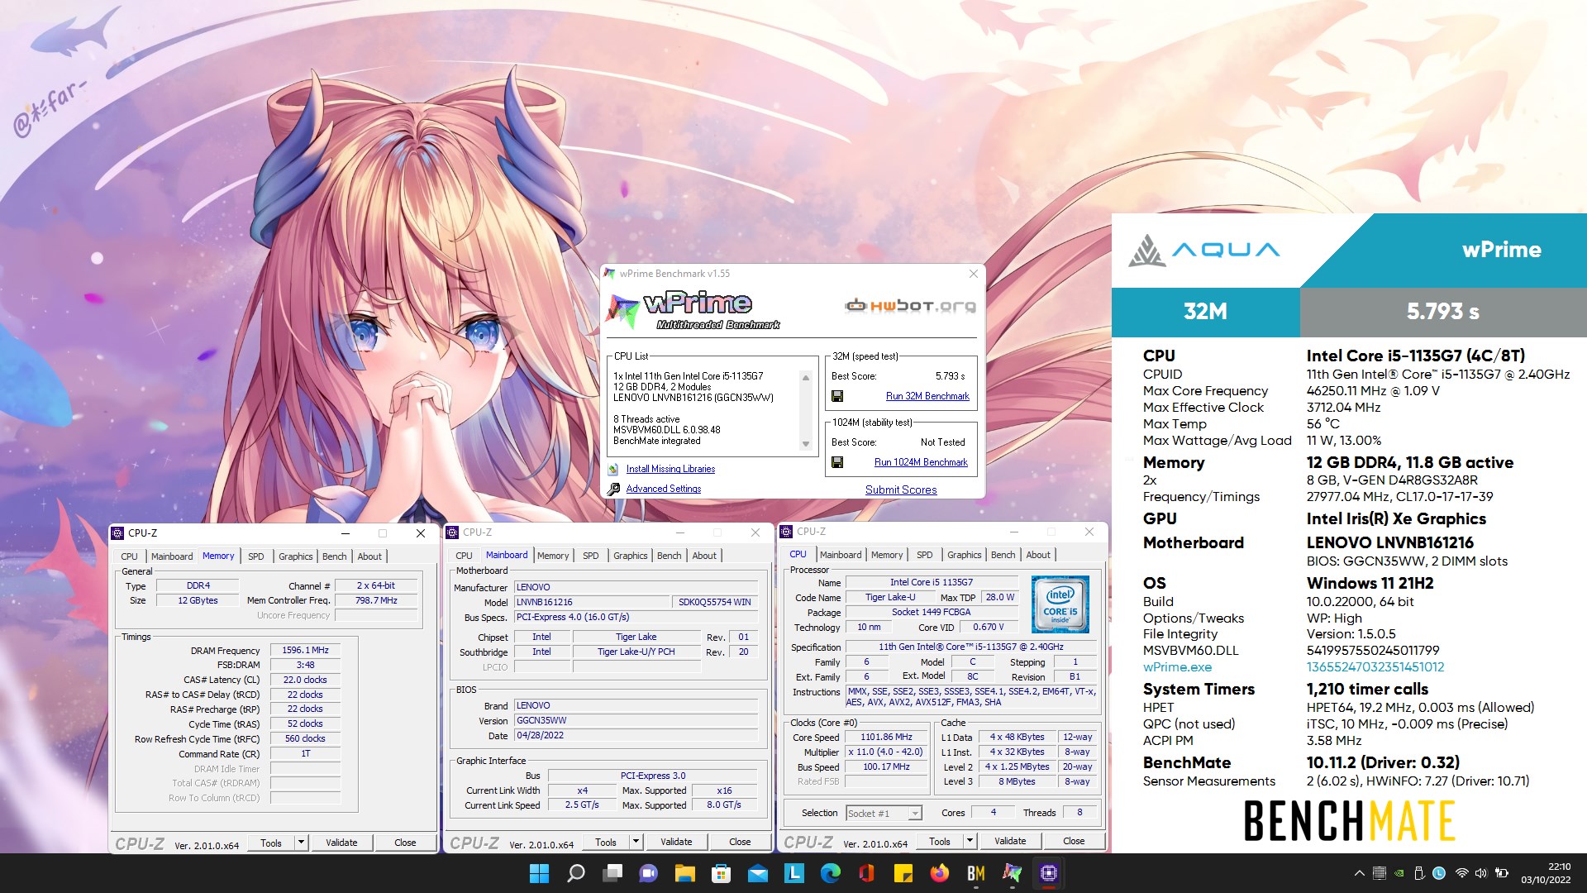Click Row Refresh Cycle Time 560 clocks value

(x=305, y=738)
